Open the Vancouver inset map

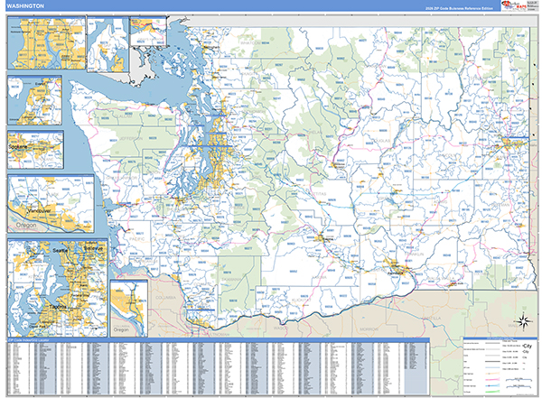click(x=51, y=203)
